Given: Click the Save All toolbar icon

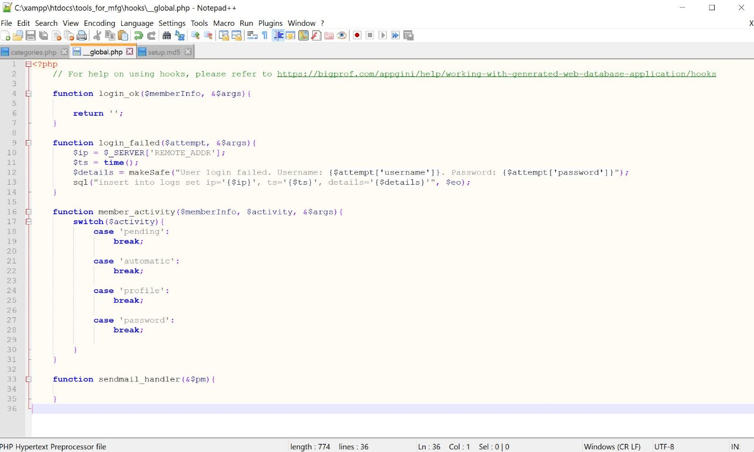Looking at the screenshot, I should point(44,36).
